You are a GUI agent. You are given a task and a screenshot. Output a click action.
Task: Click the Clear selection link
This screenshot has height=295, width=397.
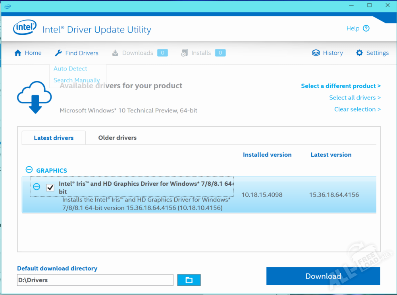click(358, 109)
